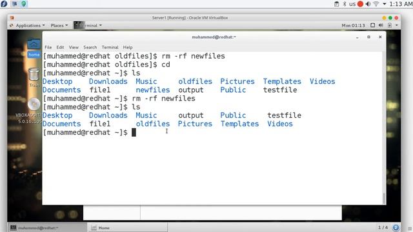
Task: Select muhammed@redhat task in bottom taskbar
Action: click(x=47, y=227)
